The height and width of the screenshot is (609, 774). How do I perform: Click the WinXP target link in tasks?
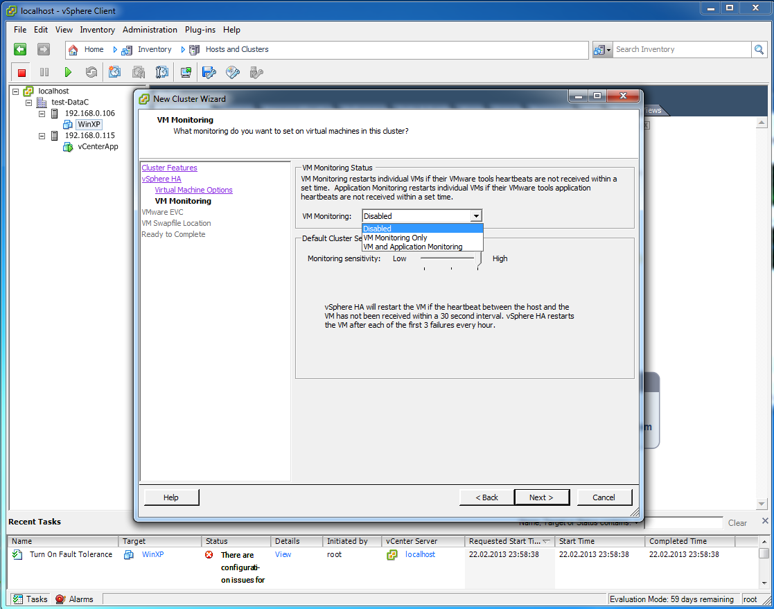(153, 554)
